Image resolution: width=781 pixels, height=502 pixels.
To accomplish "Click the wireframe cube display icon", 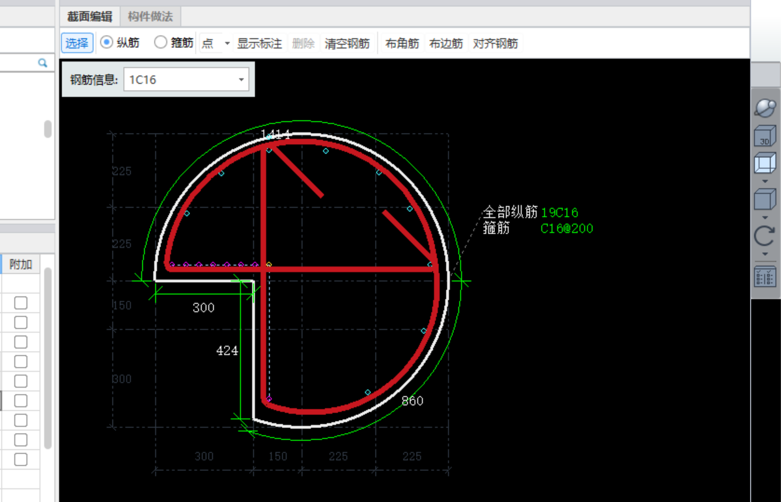I will 765,163.
